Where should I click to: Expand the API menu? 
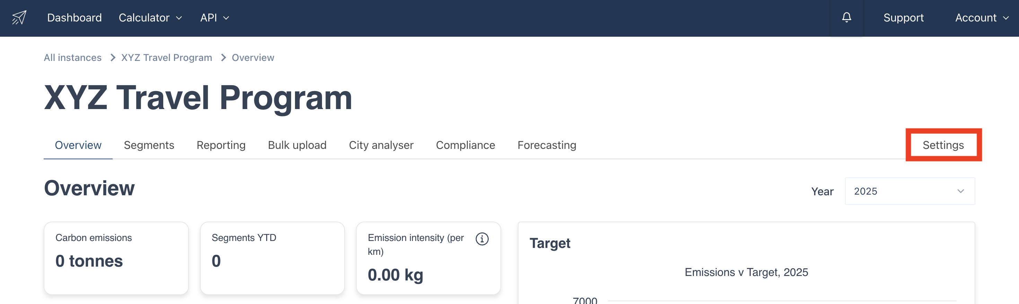(215, 18)
